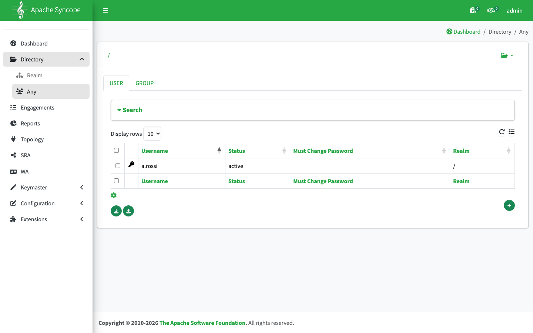Open the Reports sidebar item
The height and width of the screenshot is (333, 533).
(x=46, y=123)
